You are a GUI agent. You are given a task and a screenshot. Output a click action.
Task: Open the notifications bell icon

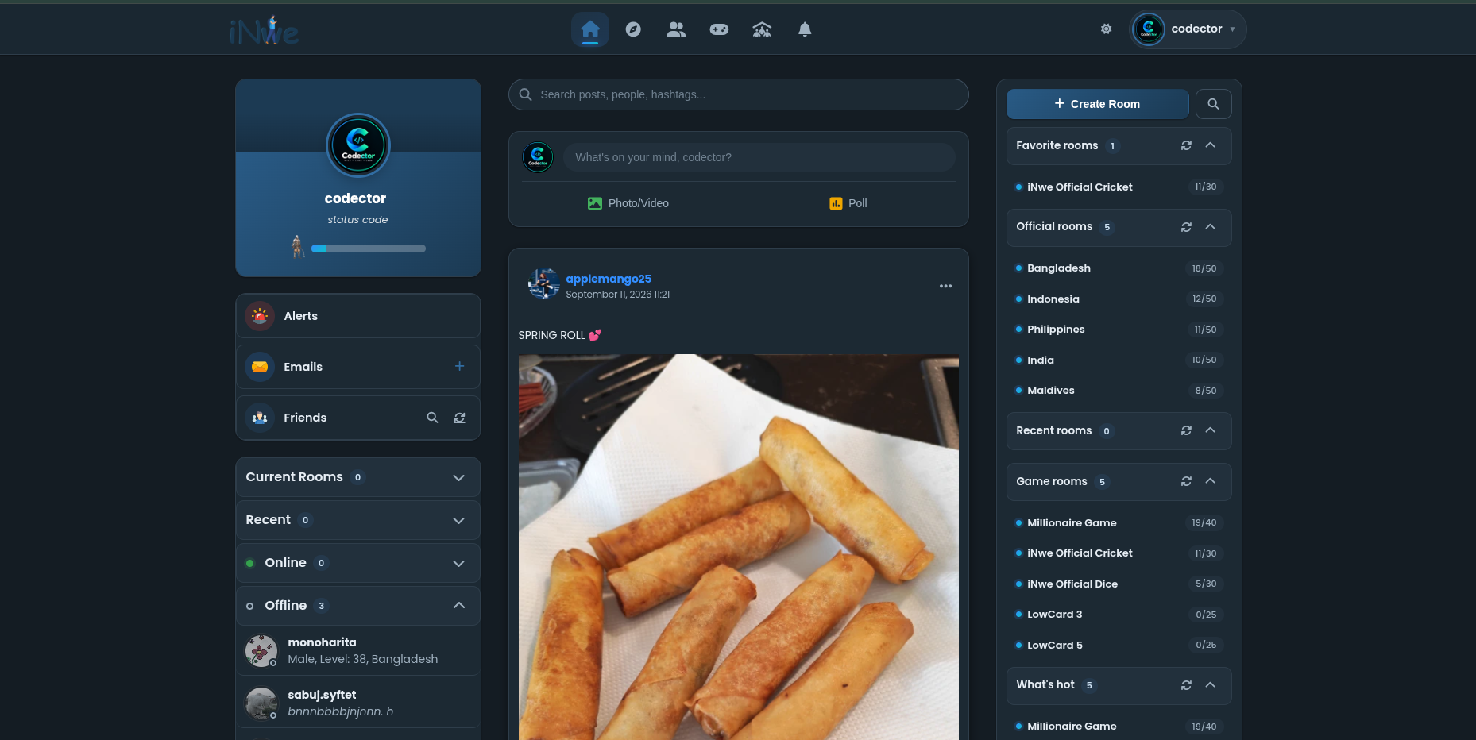[805, 29]
